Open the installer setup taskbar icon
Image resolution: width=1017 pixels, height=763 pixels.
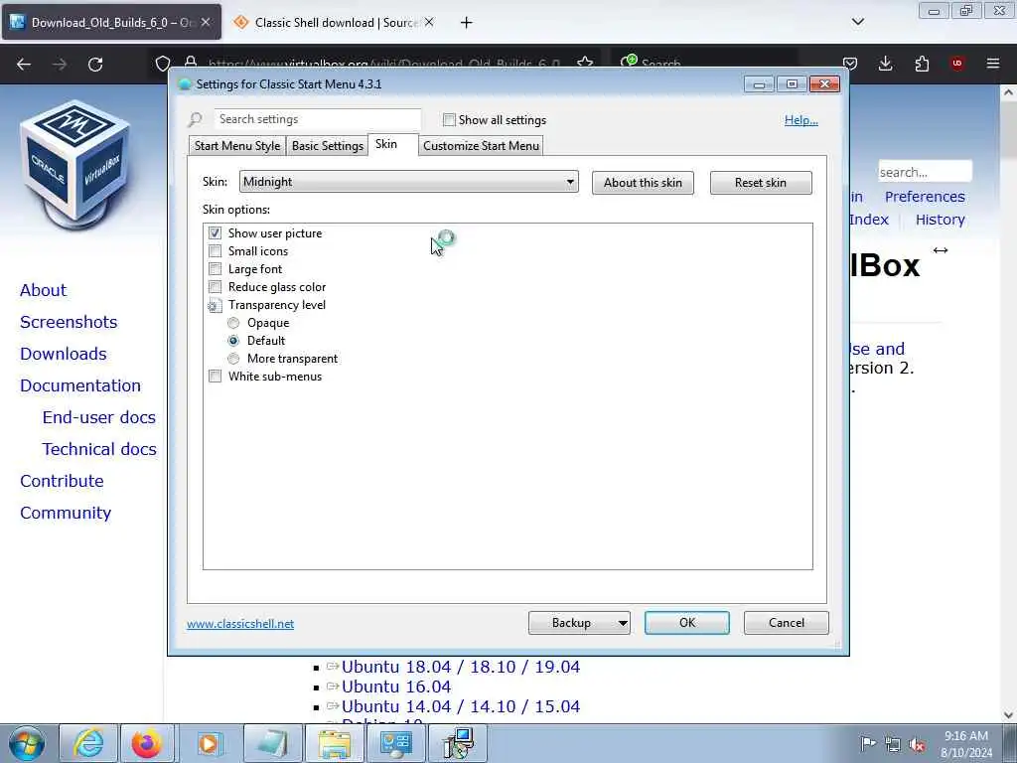pyautogui.click(x=458, y=743)
